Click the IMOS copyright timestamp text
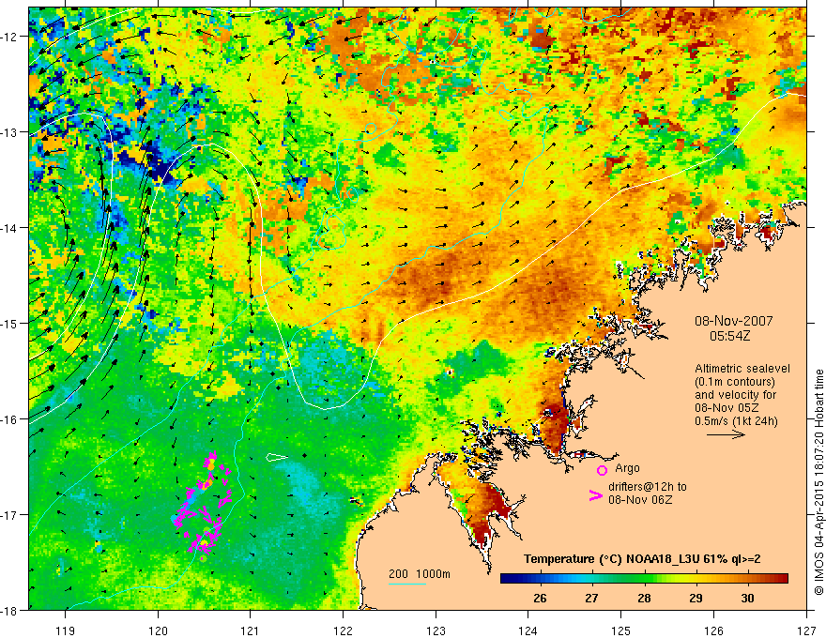826x638 pixels. 819,484
